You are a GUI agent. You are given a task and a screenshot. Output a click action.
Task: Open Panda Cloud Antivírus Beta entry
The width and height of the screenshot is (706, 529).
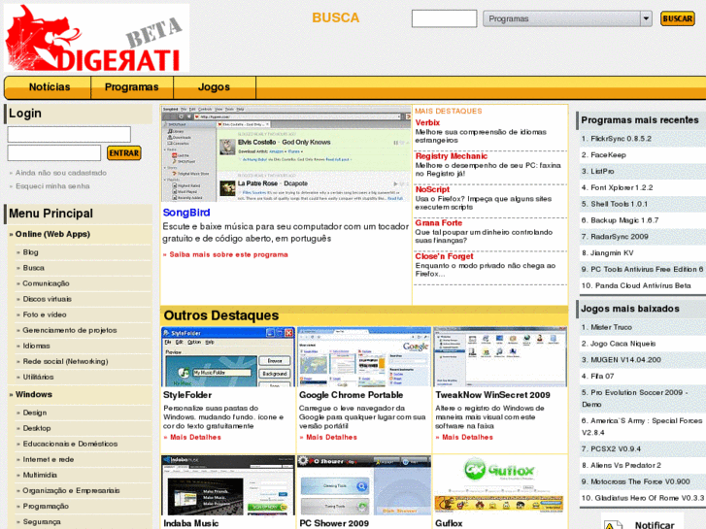[x=643, y=286]
